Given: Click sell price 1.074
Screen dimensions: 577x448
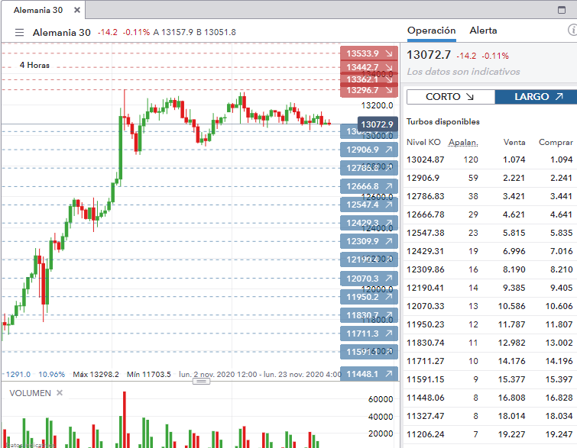Looking at the screenshot, I should [x=514, y=160].
